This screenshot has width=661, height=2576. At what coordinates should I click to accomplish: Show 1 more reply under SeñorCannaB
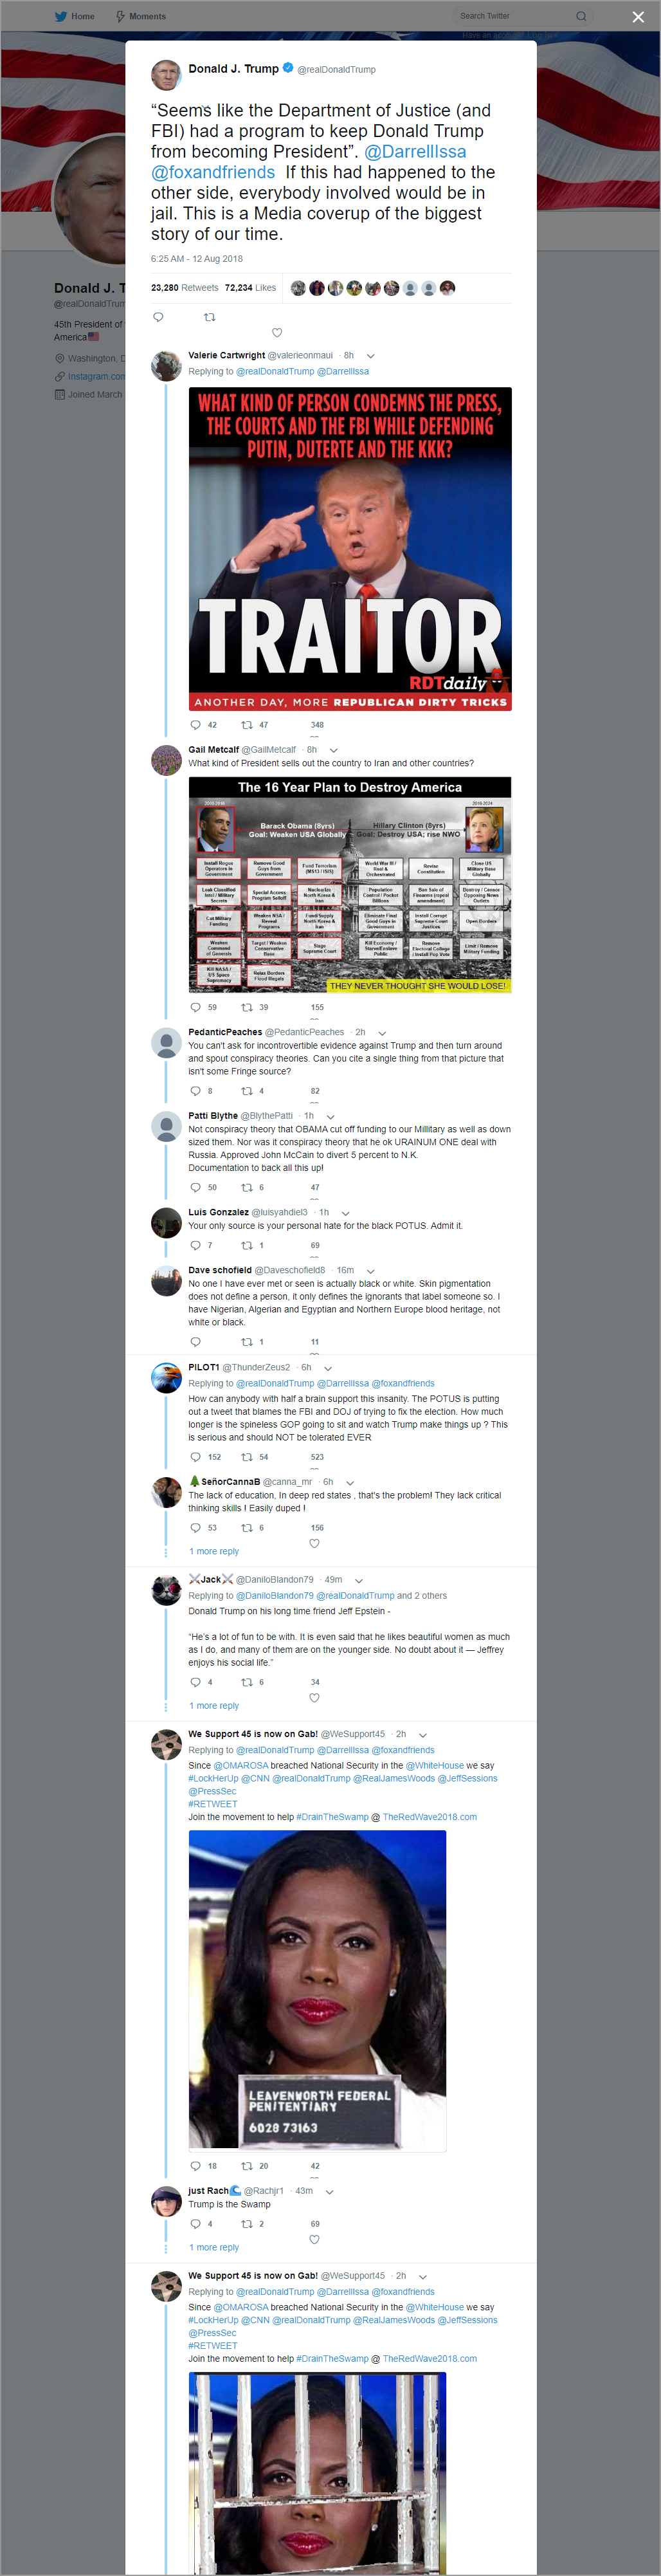click(x=214, y=1551)
